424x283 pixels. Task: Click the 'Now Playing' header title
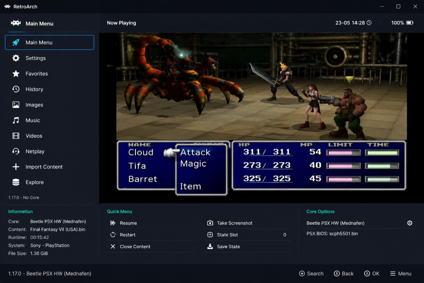(x=121, y=23)
